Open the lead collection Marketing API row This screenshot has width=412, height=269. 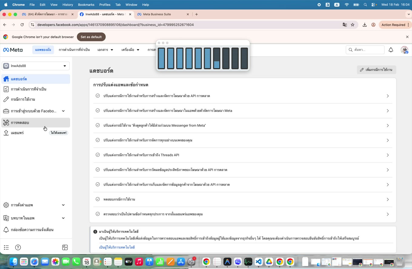point(243,184)
